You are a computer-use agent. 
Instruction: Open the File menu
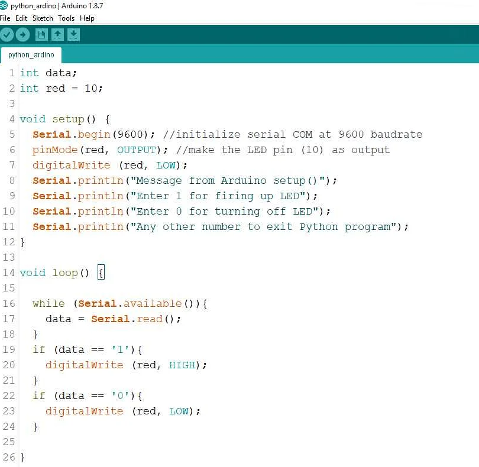click(5, 18)
